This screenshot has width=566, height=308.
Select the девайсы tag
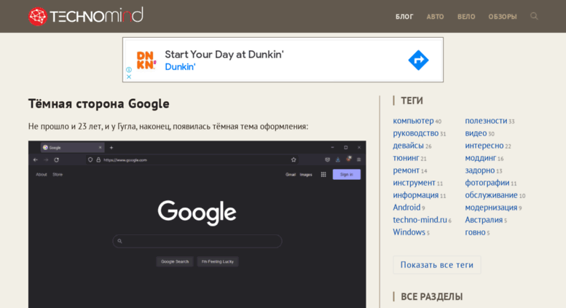coord(408,146)
